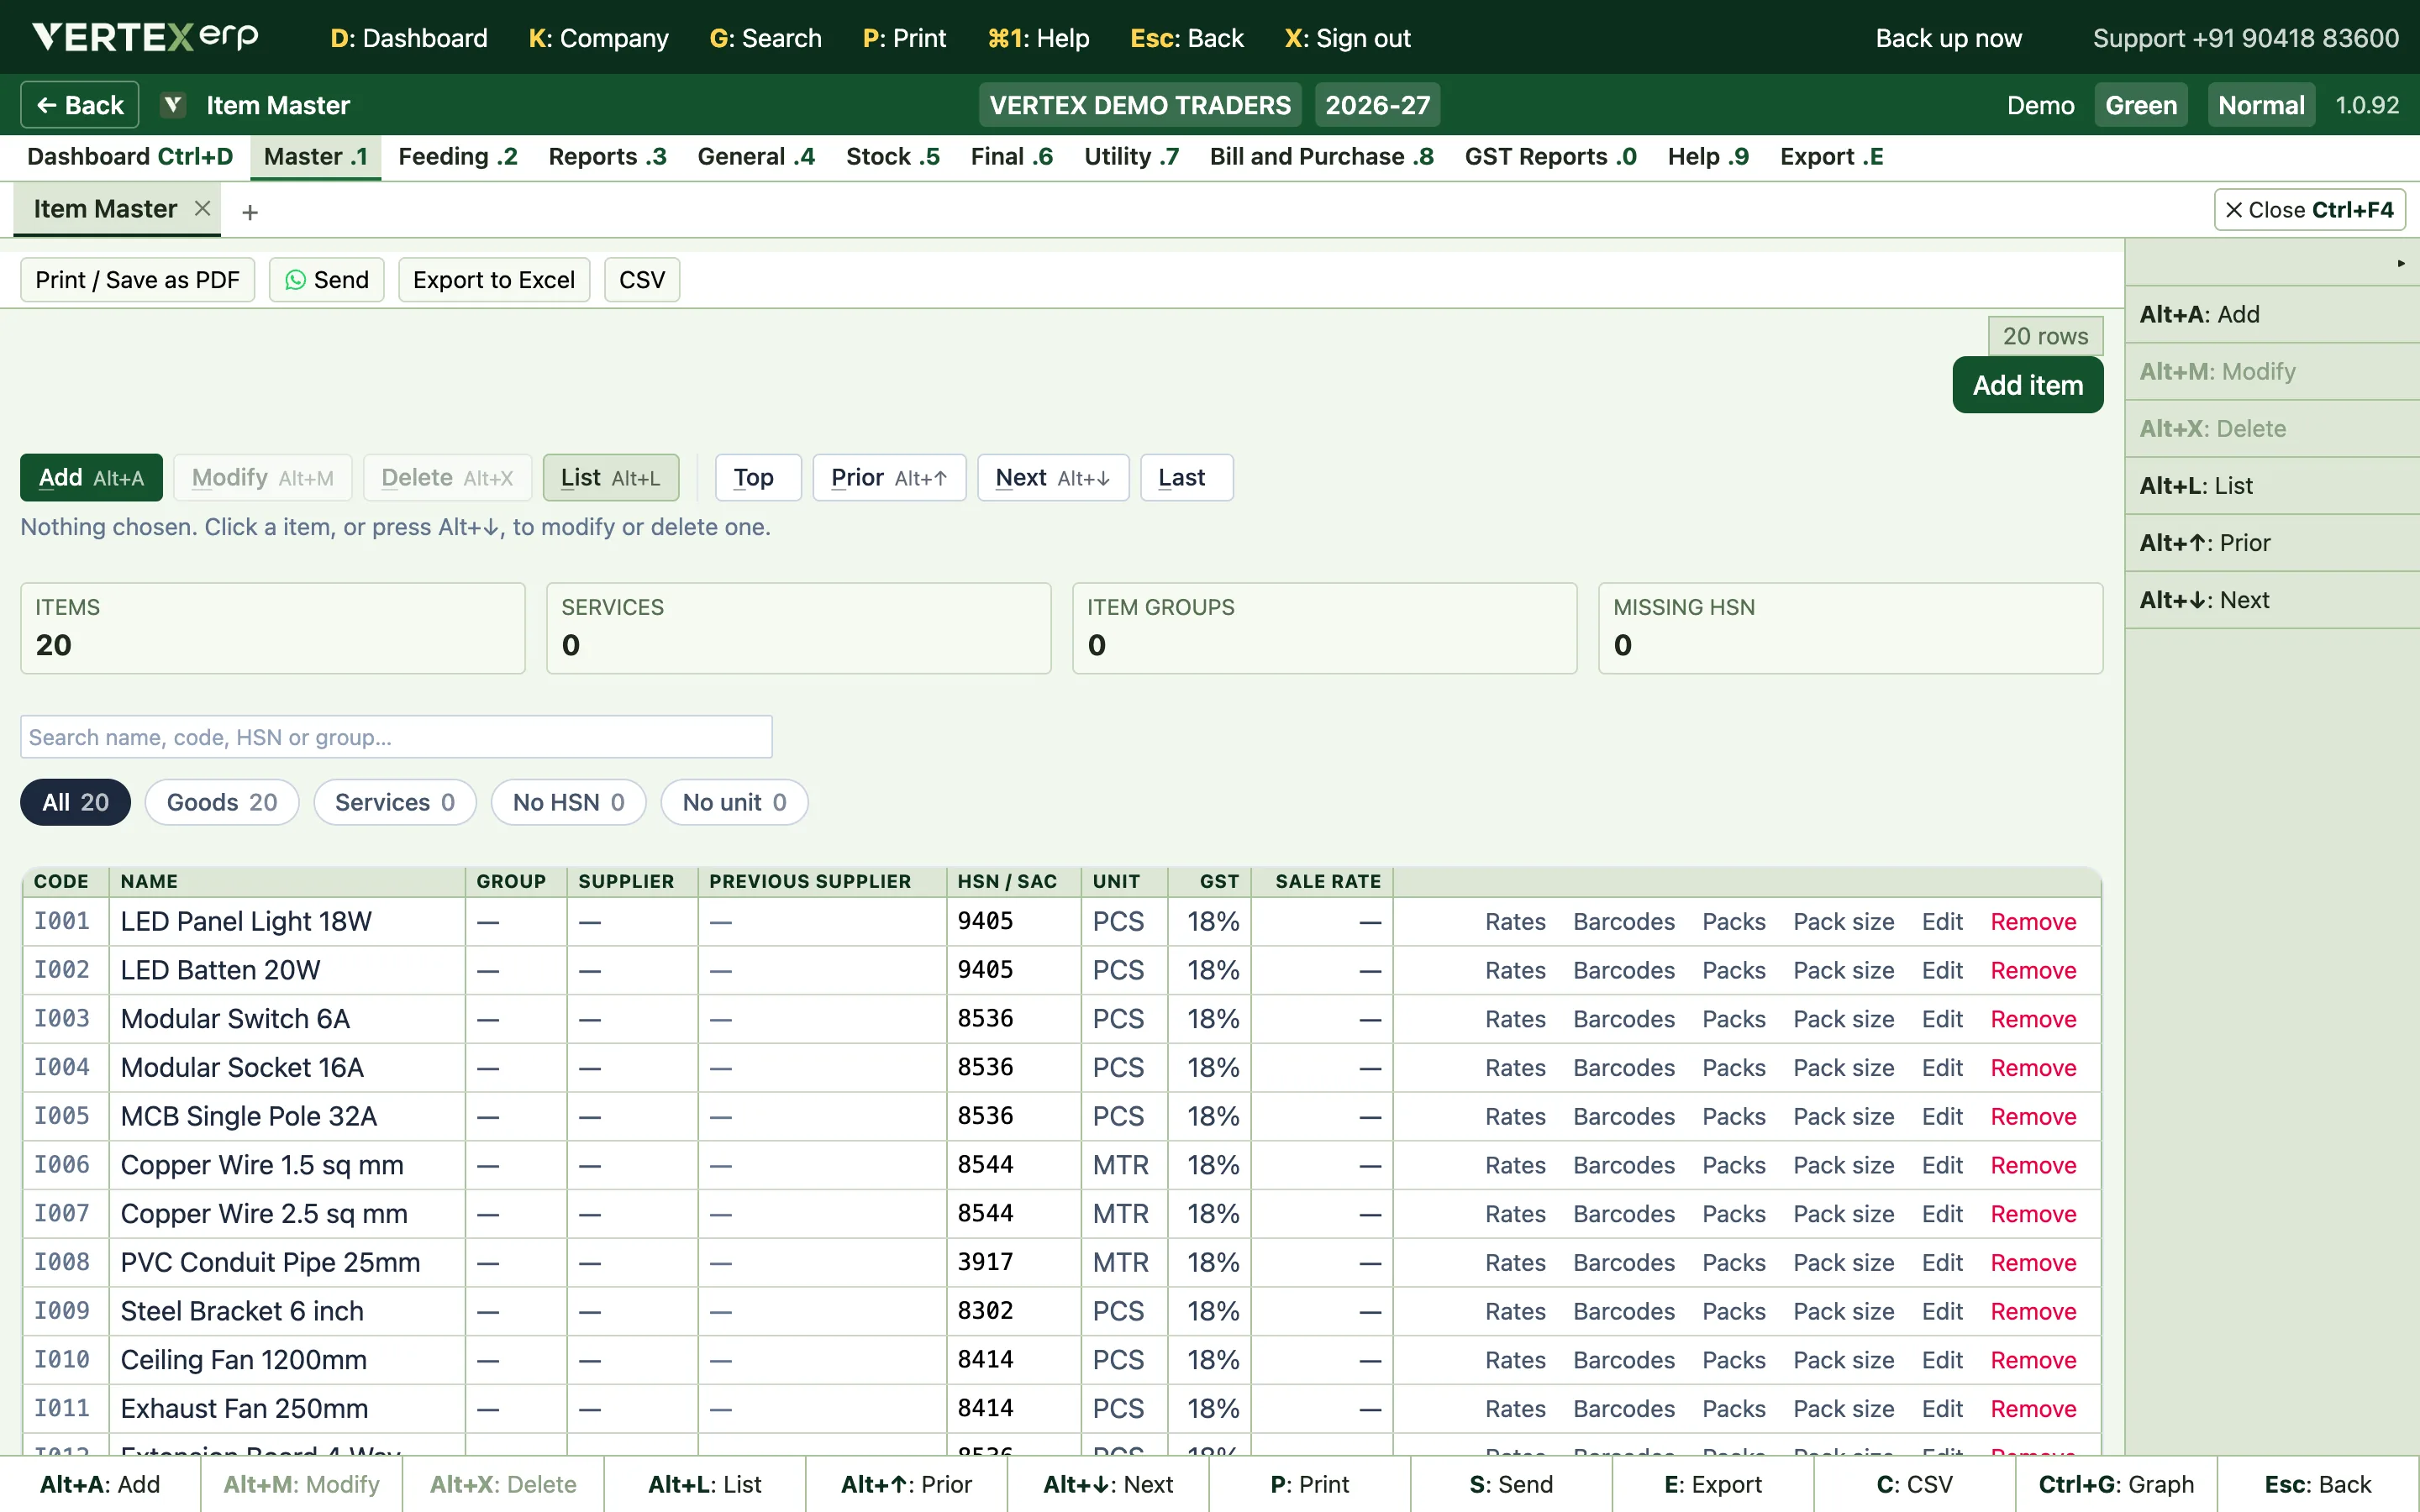Click Close Ctrl+F4 button

(2309, 210)
